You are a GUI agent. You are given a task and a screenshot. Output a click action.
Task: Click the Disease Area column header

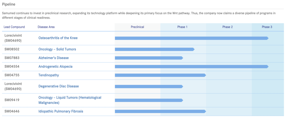[x=46, y=27]
